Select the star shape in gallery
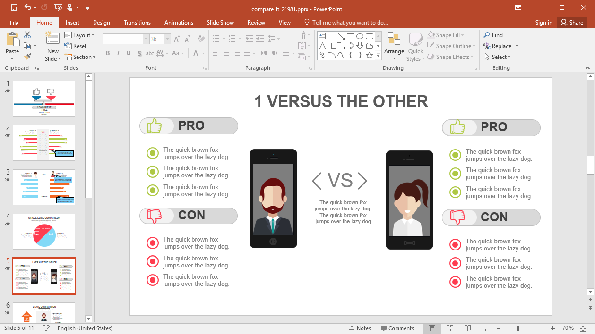The height and width of the screenshot is (334, 595). 370,55
